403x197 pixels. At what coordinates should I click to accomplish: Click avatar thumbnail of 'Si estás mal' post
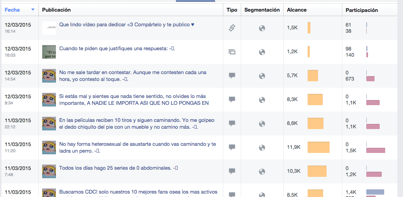point(49,99)
